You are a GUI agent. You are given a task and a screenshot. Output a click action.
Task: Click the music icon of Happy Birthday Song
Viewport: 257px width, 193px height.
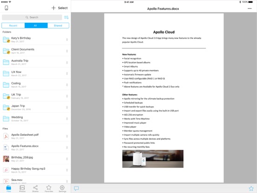point(6,170)
